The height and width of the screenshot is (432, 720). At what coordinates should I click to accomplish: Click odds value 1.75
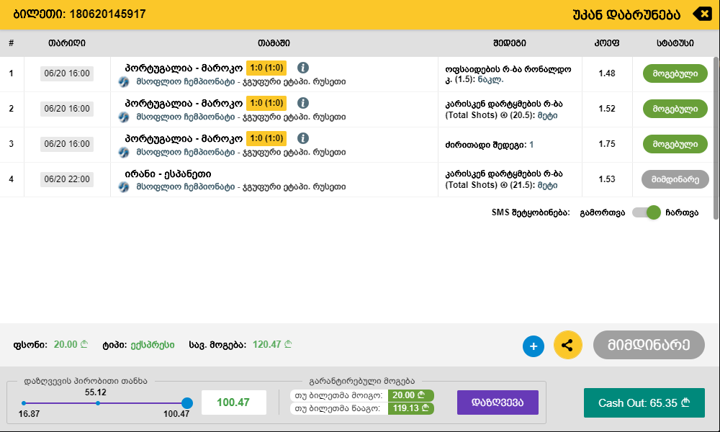[606, 144]
